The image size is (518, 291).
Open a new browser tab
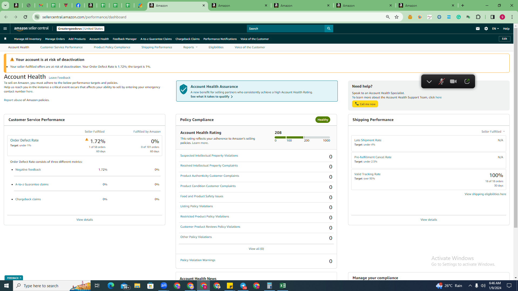tap(463, 5)
